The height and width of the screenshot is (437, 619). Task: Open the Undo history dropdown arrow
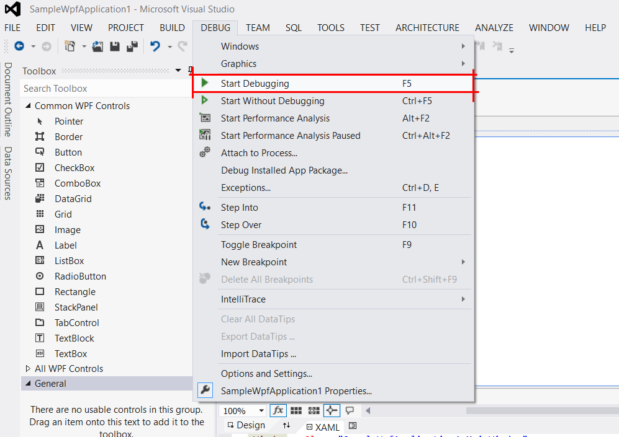[x=169, y=47]
